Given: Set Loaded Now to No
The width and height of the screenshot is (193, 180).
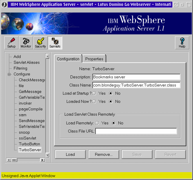Looking at the screenshot, I should pos(111,101).
